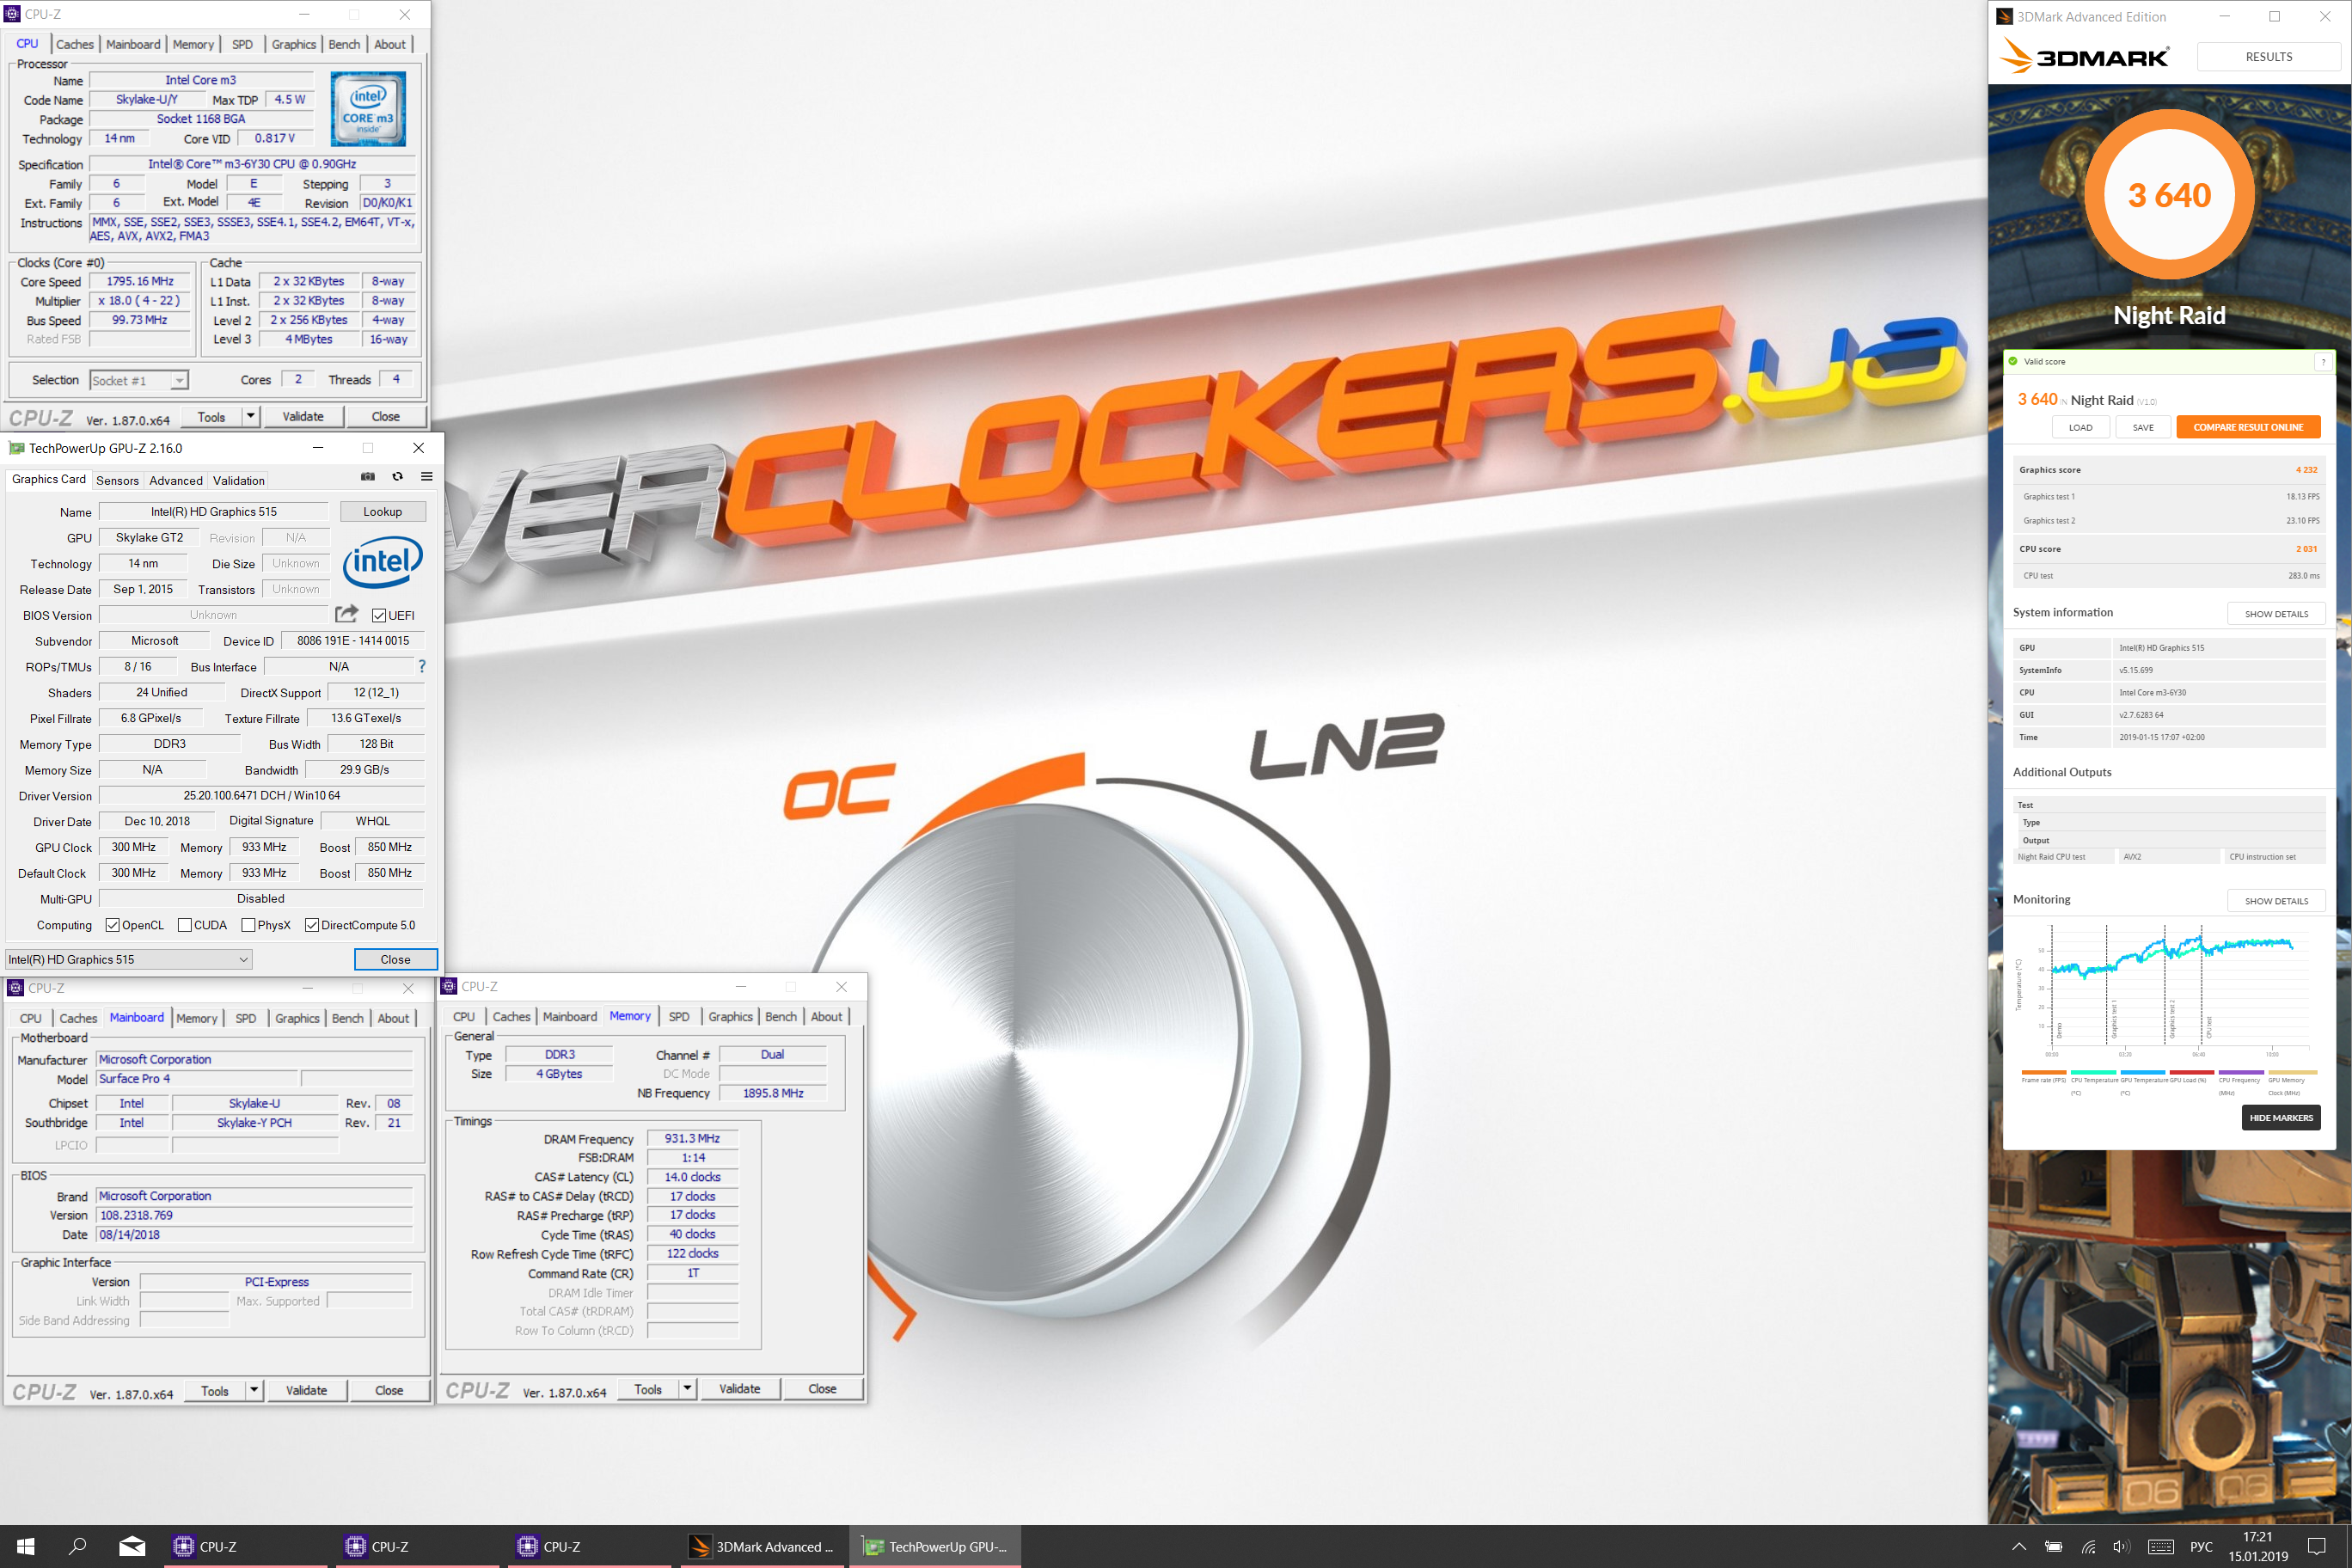
Task: Open Mail app on taskbar
Action: pos(132,1546)
